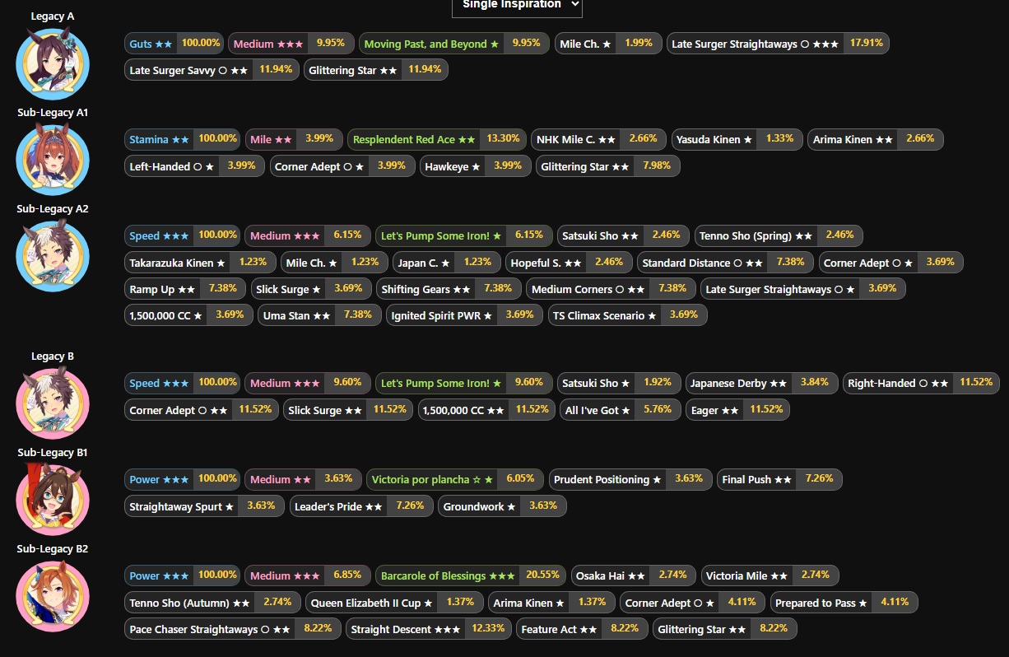Click the Sub-Legacy A1 character portrait
Screen dimensions: 1009x657
53,160
